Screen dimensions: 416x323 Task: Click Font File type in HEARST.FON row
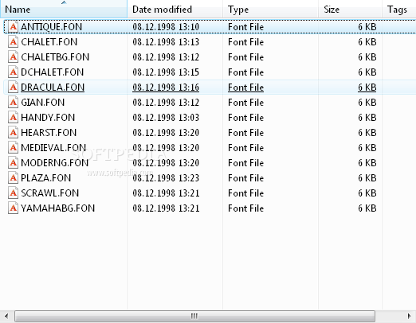pyautogui.click(x=245, y=133)
